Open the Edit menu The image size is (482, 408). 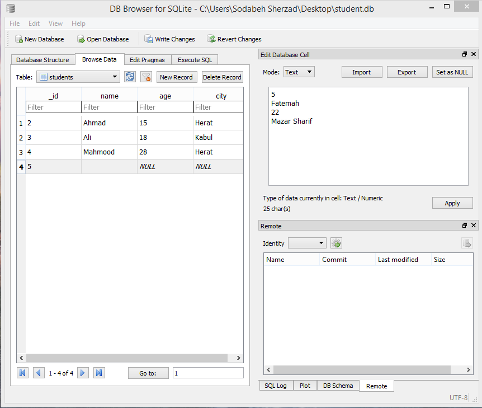(34, 24)
